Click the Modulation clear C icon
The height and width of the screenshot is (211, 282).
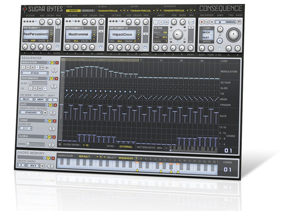point(48,62)
